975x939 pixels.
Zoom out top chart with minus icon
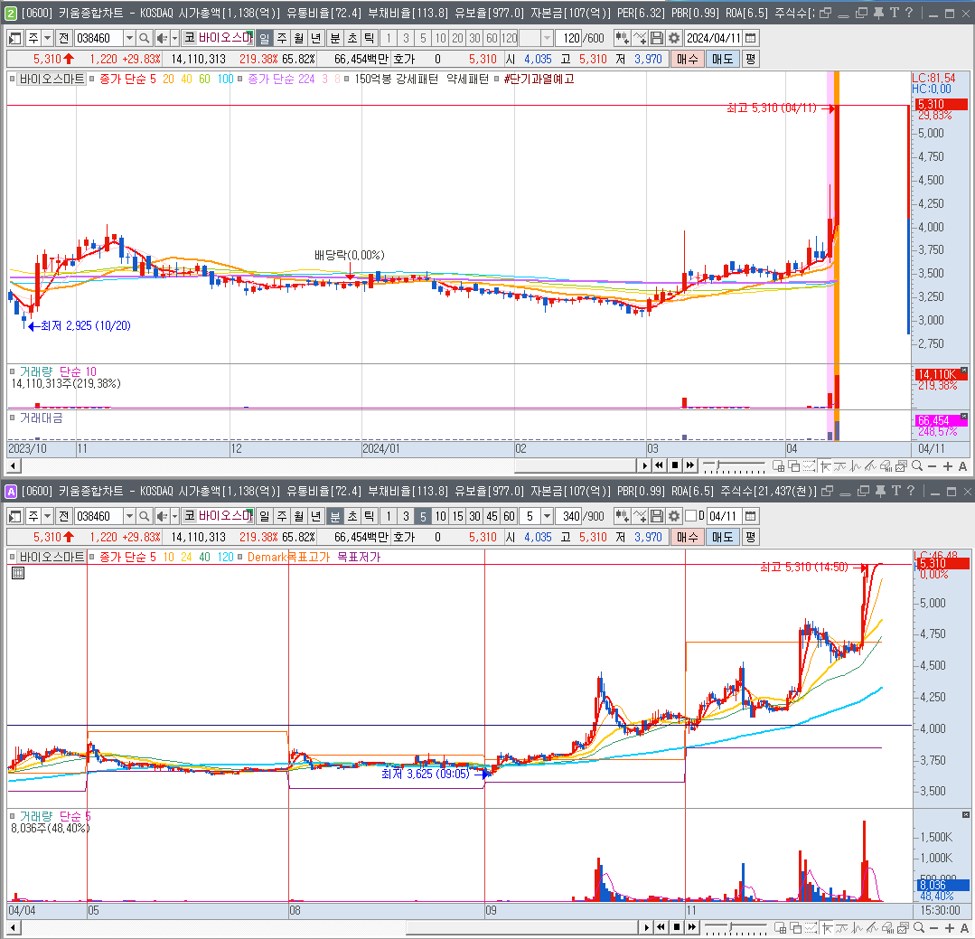click(x=932, y=465)
